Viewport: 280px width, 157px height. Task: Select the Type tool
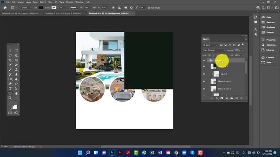pos(10,89)
